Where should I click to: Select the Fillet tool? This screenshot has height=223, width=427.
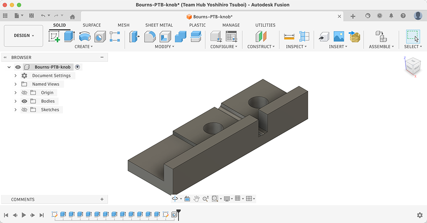150,36
